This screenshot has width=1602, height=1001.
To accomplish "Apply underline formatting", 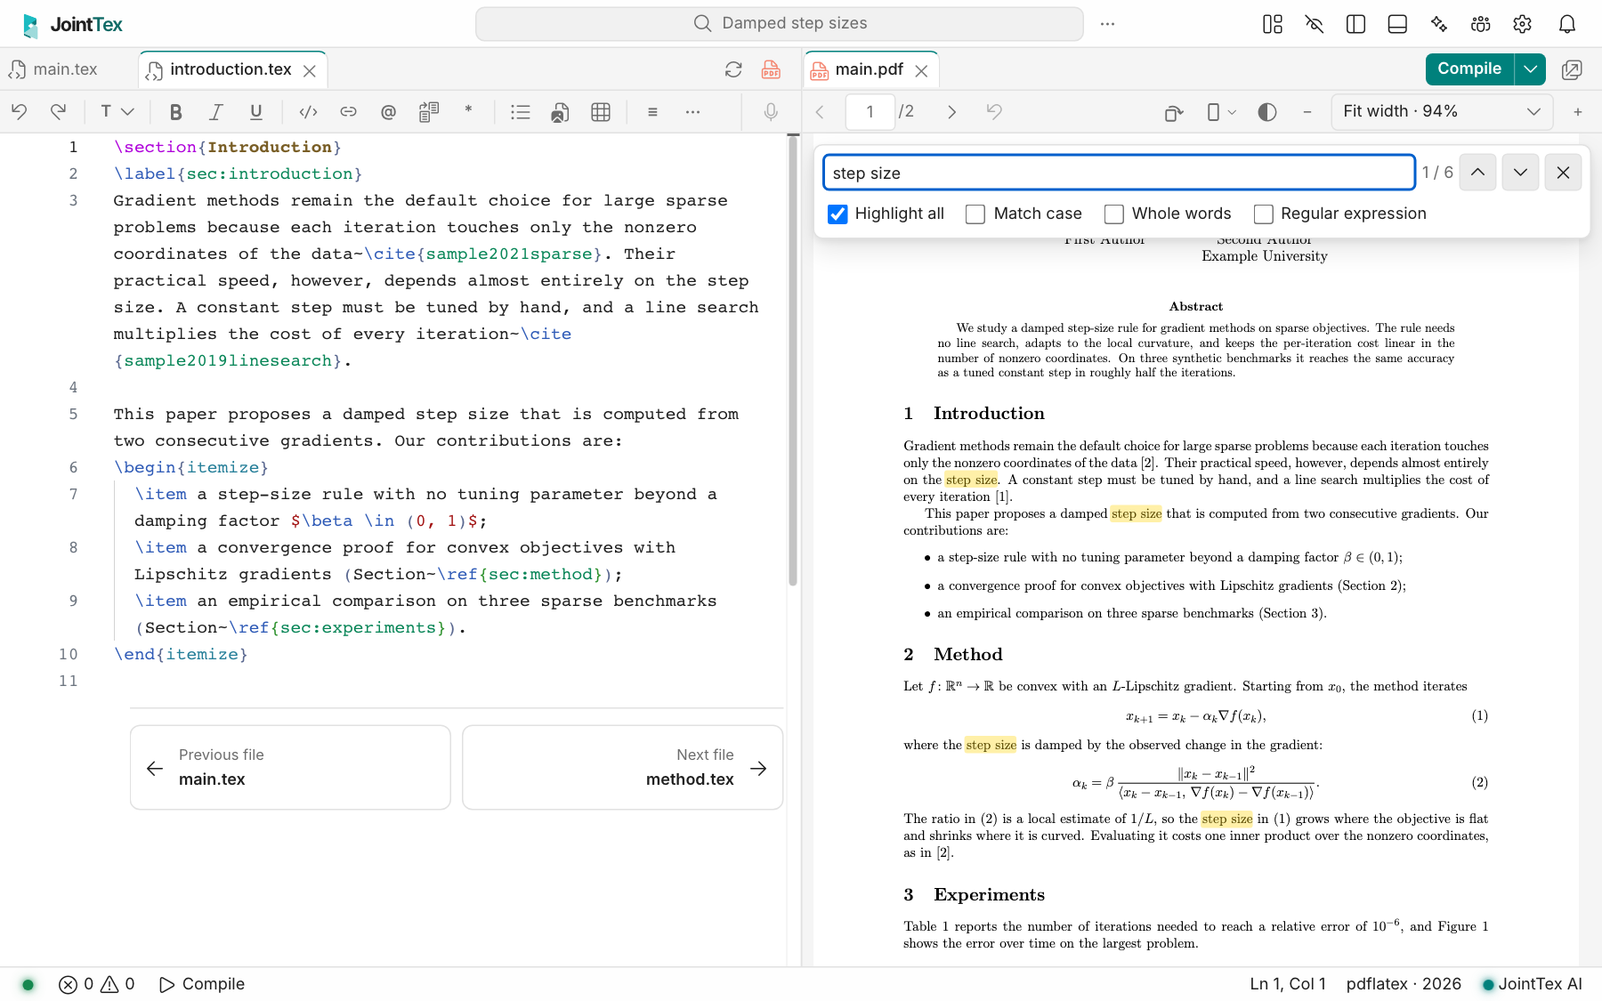I will 256,111.
